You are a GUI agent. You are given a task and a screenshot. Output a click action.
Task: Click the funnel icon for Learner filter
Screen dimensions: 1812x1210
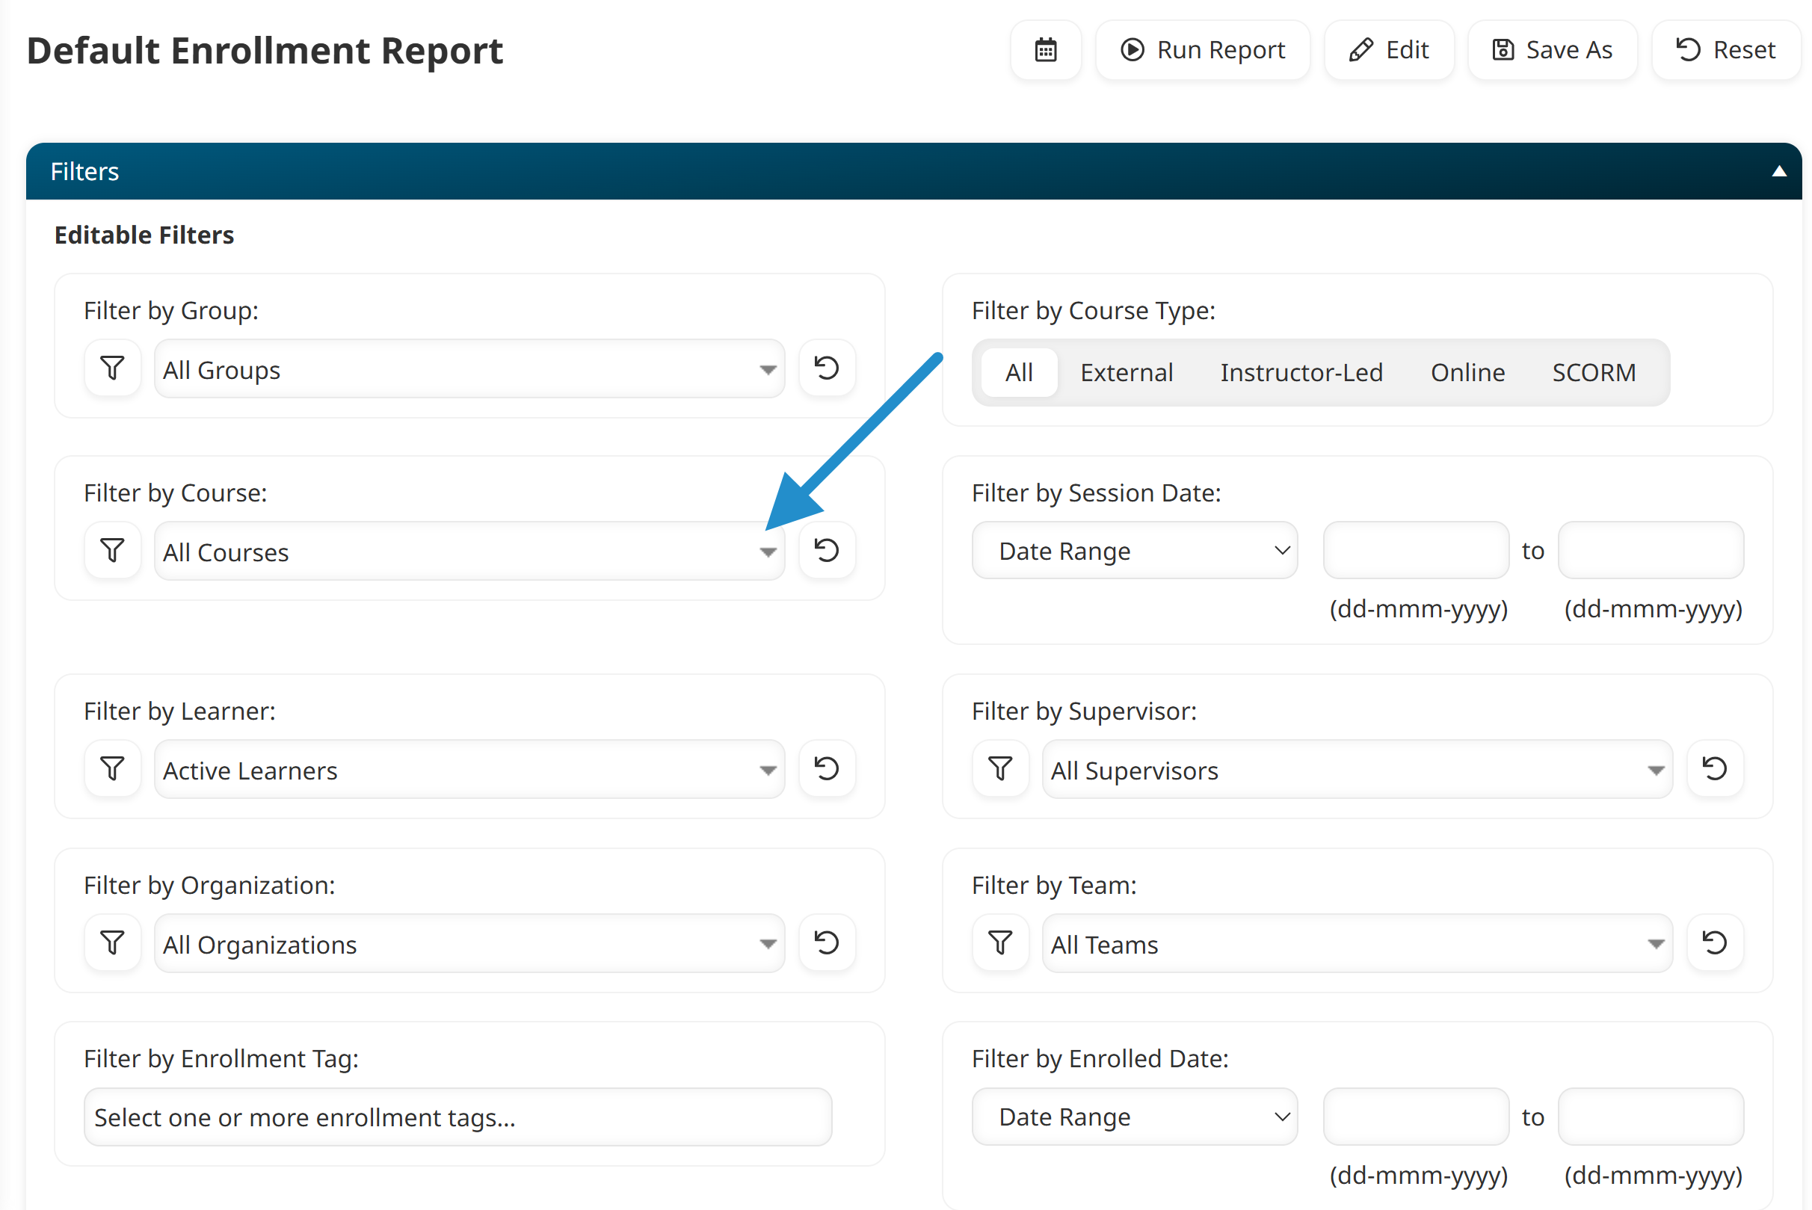click(113, 768)
